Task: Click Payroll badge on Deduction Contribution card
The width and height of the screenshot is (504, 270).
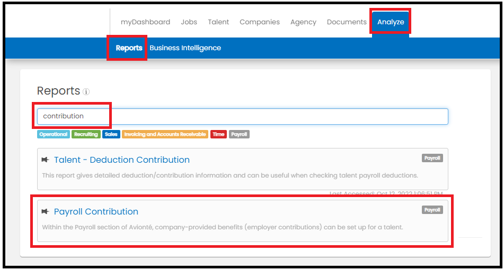Action: (x=432, y=158)
